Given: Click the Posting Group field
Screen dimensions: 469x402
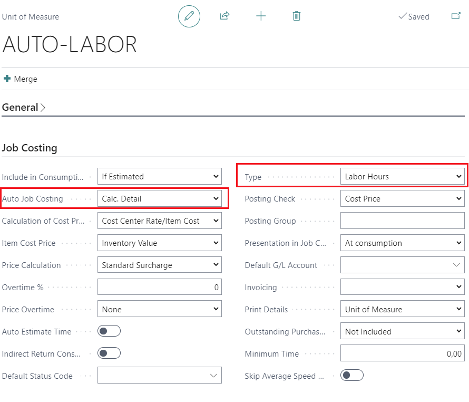Looking at the screenshot, I should (x=402, y=221).
